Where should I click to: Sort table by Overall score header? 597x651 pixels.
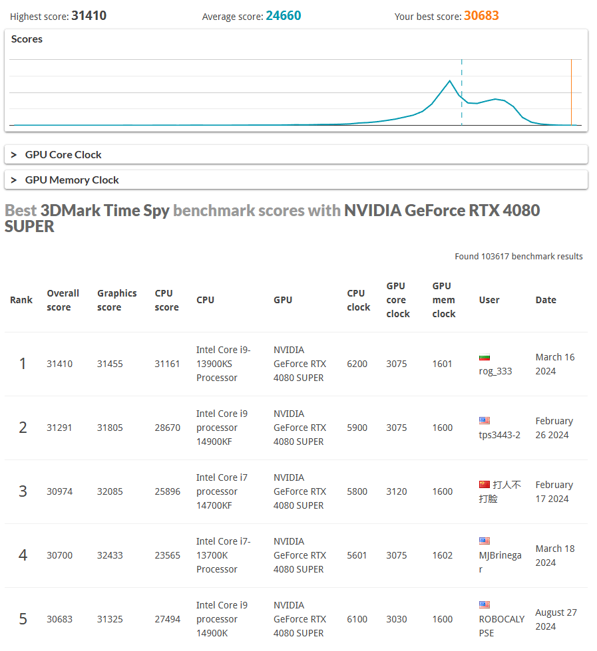(x=63, y=300)
